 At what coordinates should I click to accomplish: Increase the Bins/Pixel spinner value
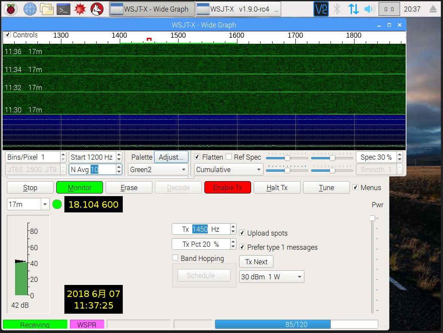click(63, 154)
